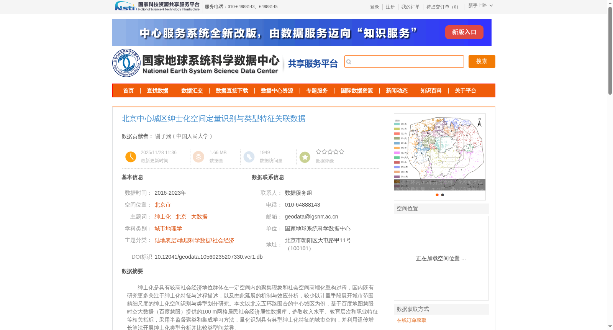Click the 数据获取方式 panel header

[x=441, y=309]
